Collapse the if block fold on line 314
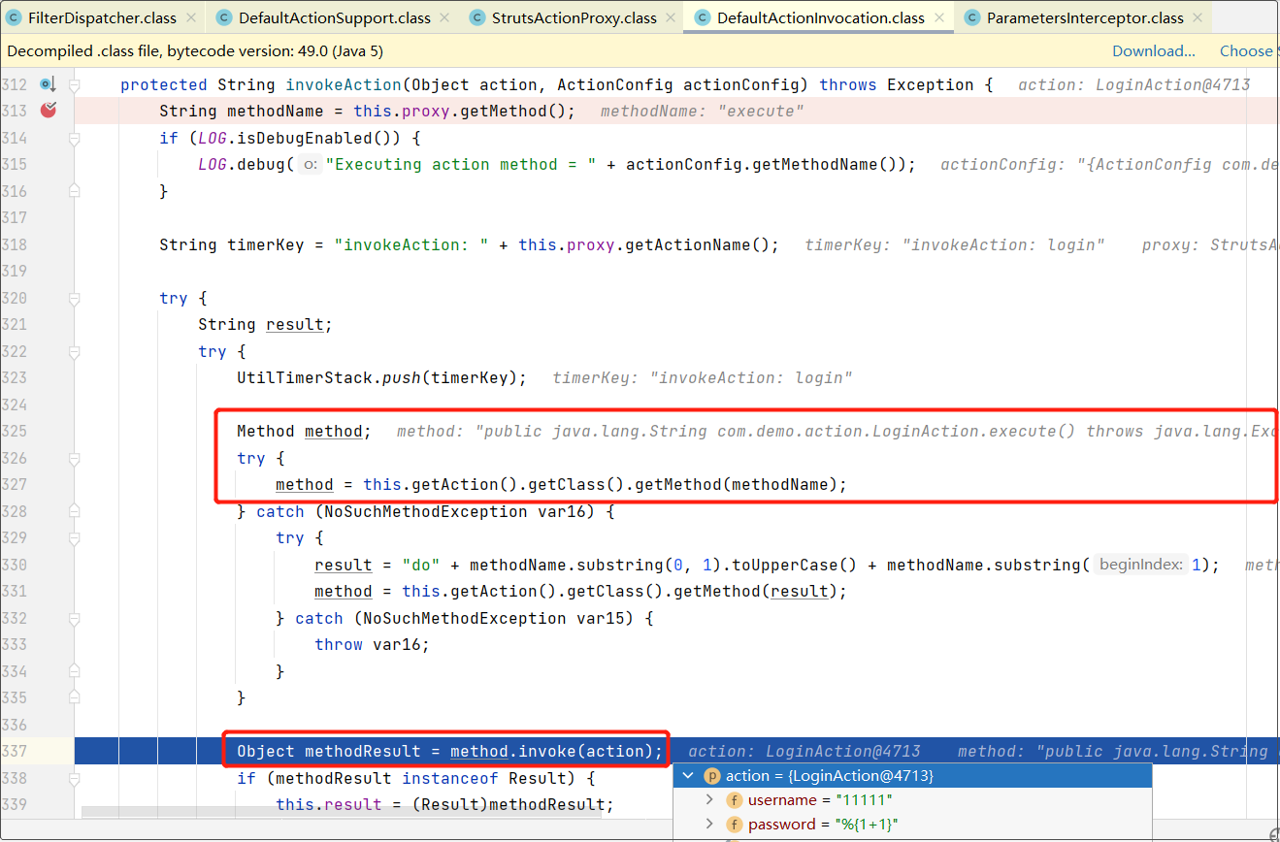The image size is (1280, 842). tap(74, 139)
